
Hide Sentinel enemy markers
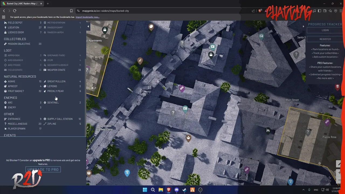[62, 102]
